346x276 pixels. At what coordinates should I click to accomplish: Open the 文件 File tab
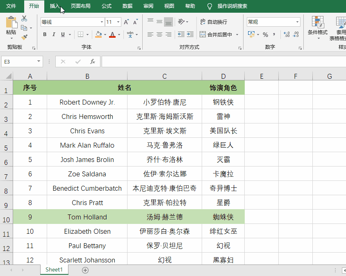click(x=11, y=6)
